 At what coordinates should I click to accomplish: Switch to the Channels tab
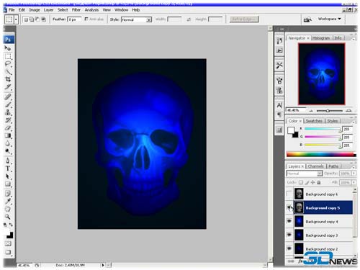click(x=315, y=166)
